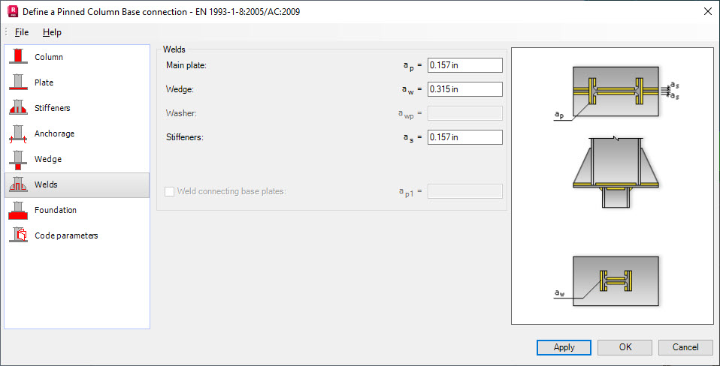
Task: Click the Stiffeners weld as input field
Action: point(464,137)
